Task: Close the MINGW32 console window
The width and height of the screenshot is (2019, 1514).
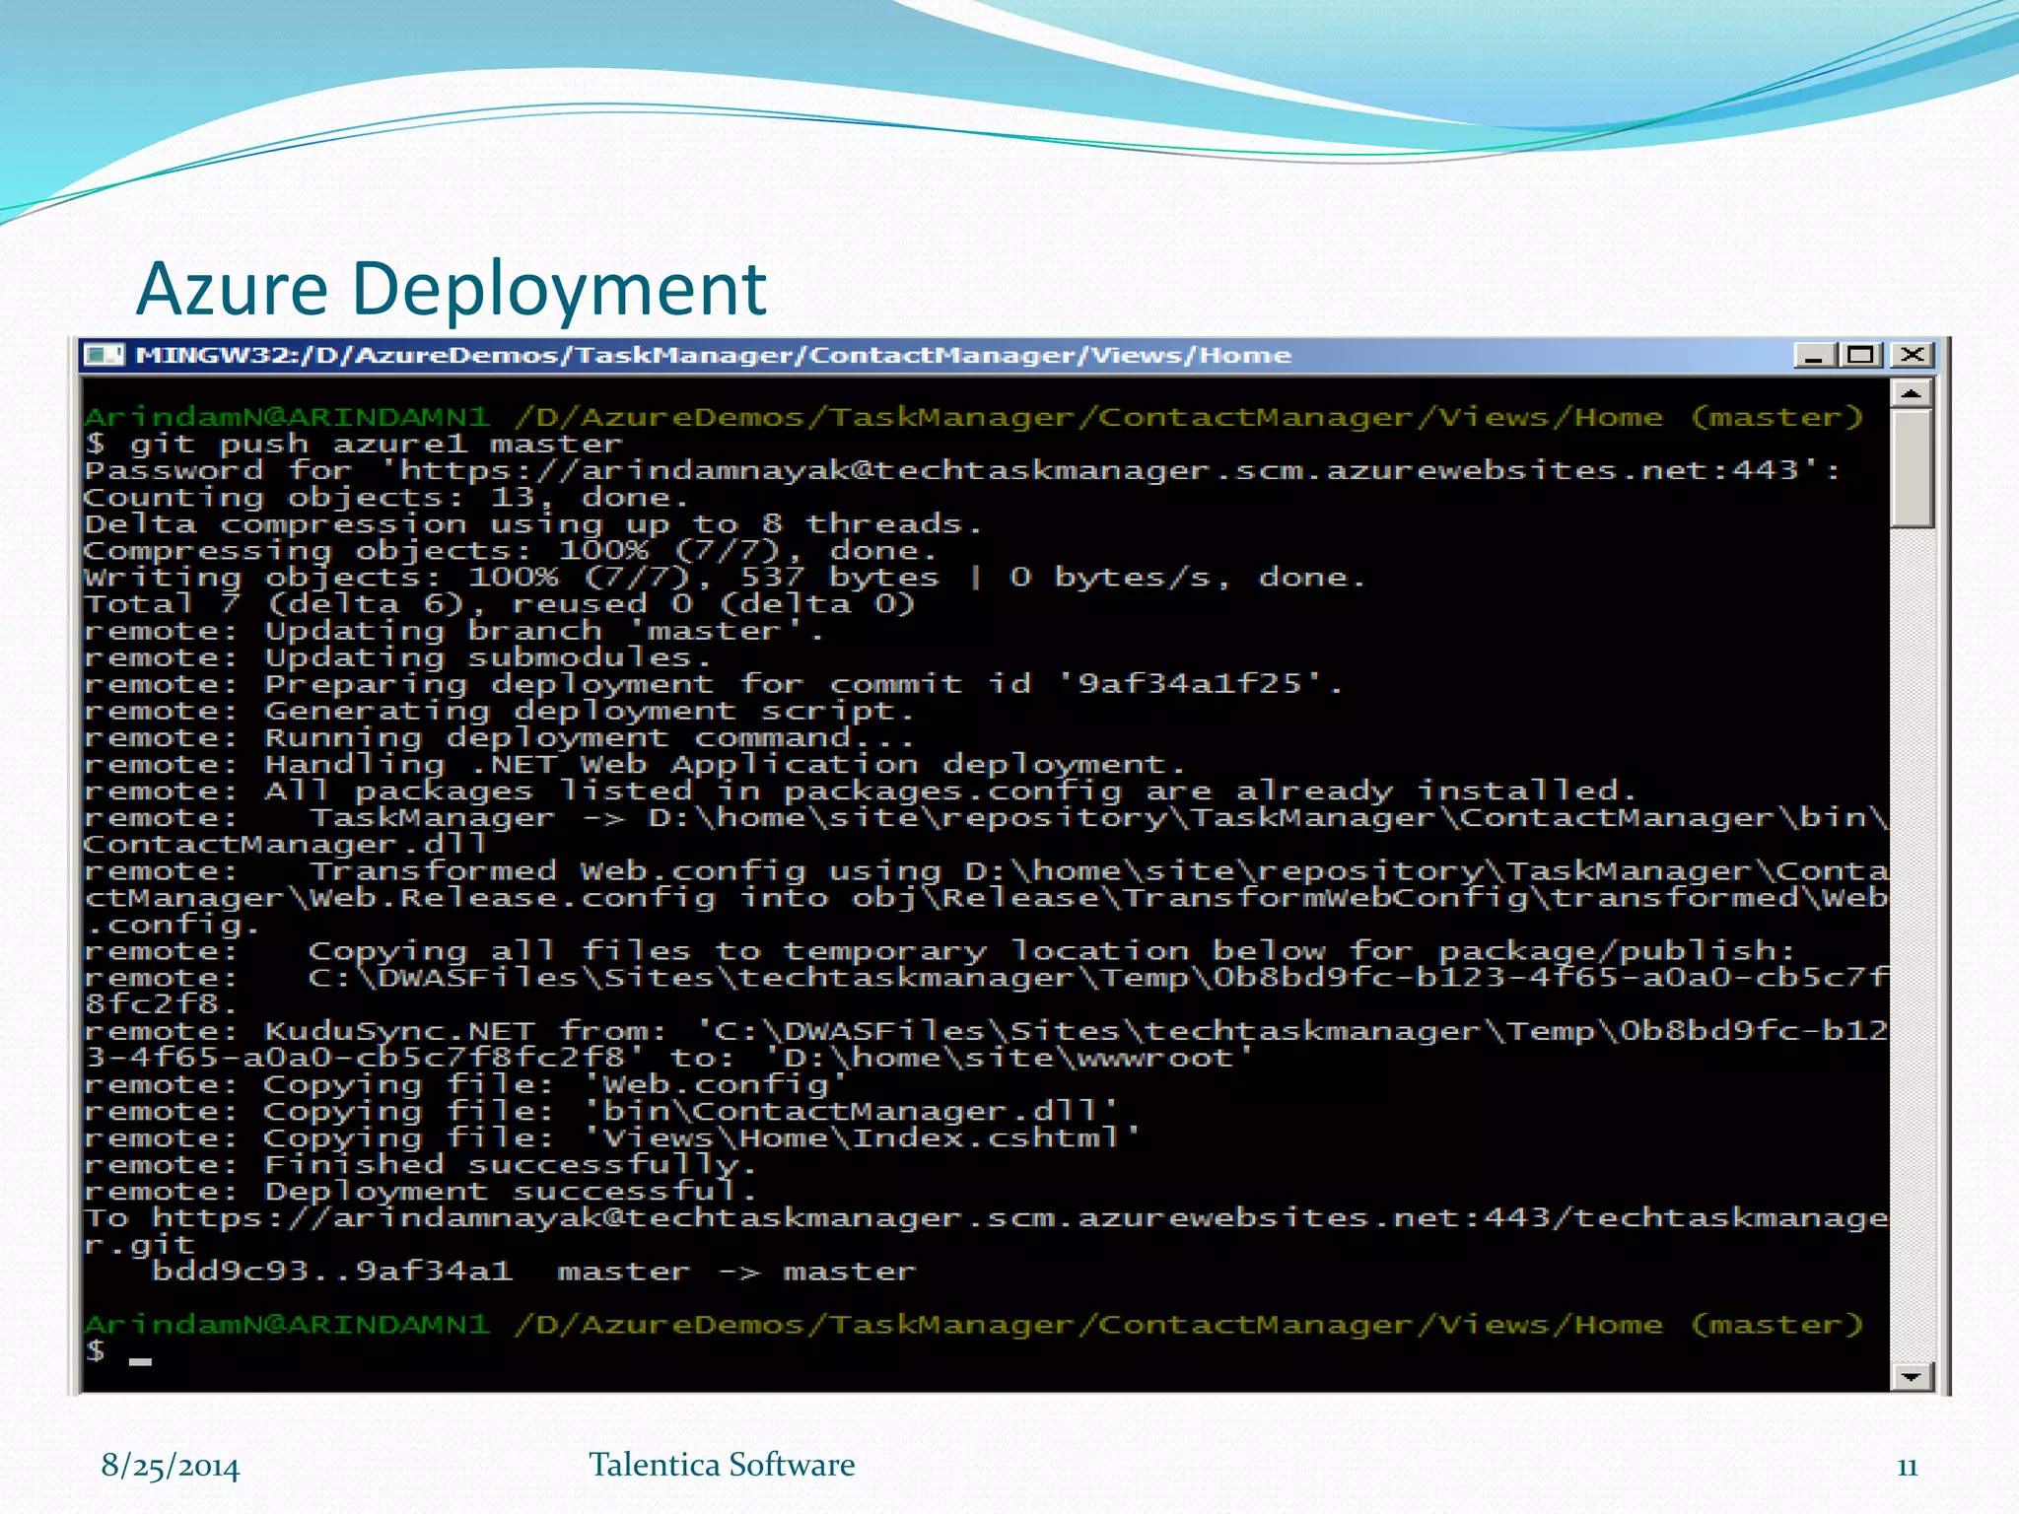Action: (1913, 355)
